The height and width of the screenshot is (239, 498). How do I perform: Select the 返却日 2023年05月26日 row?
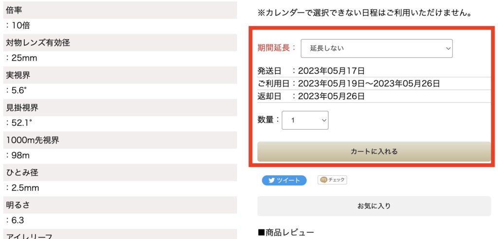tap(374, 96)
